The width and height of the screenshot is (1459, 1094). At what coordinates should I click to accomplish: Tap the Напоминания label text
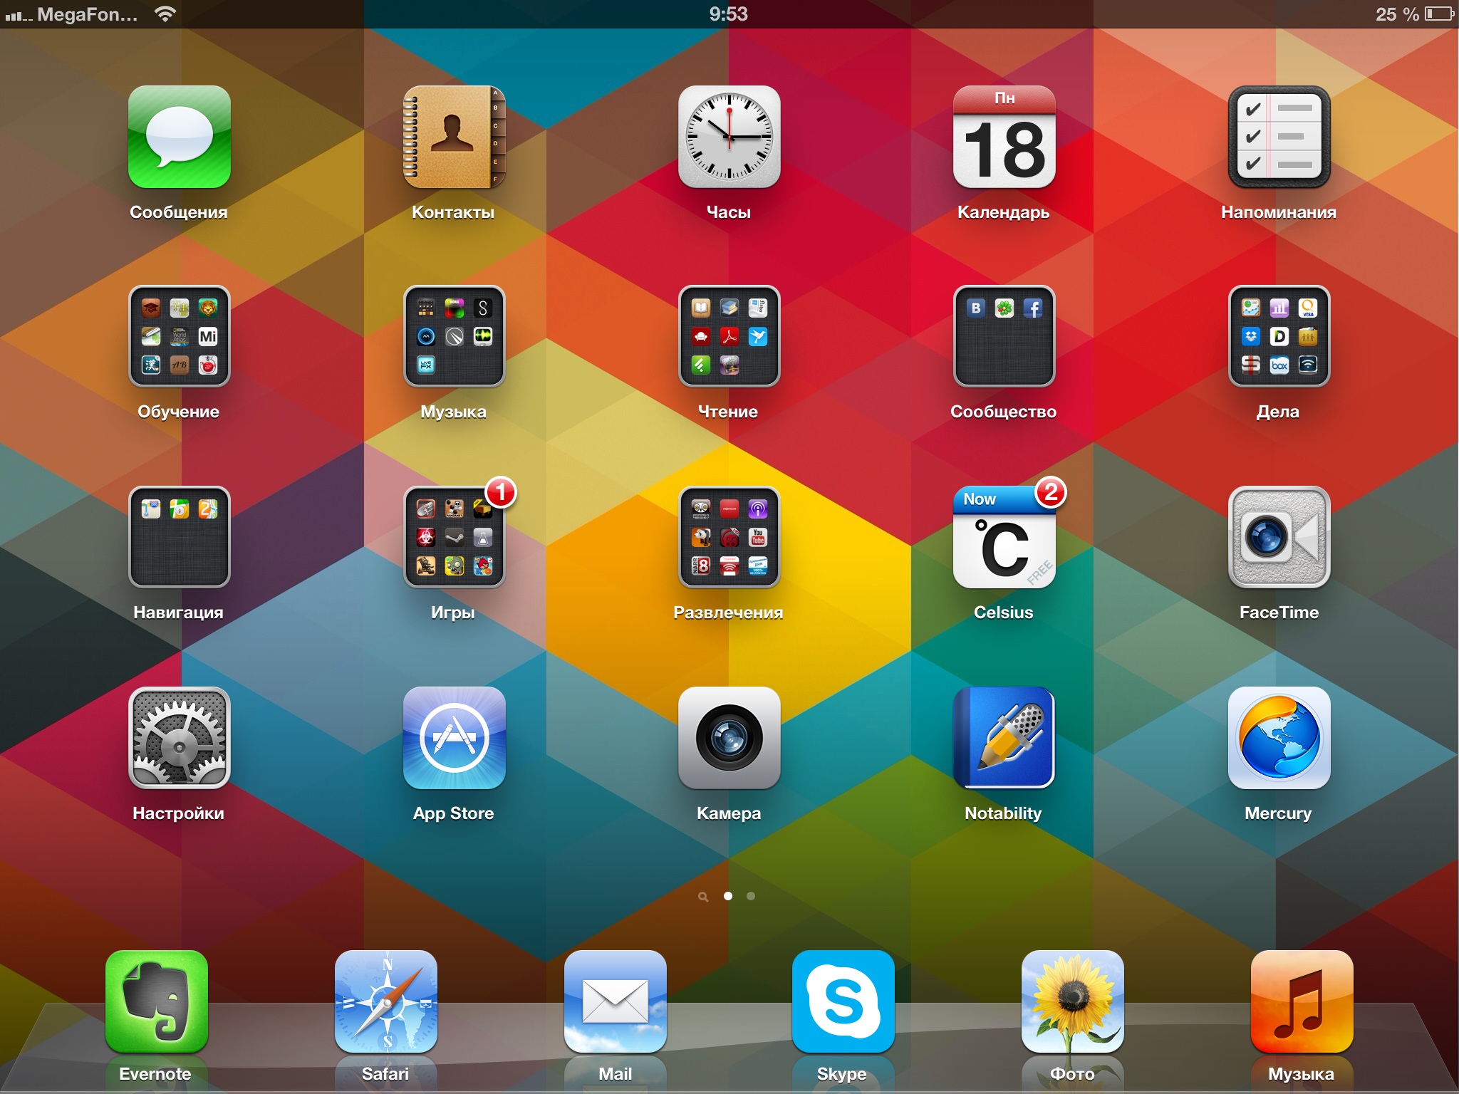[1279, 212]
